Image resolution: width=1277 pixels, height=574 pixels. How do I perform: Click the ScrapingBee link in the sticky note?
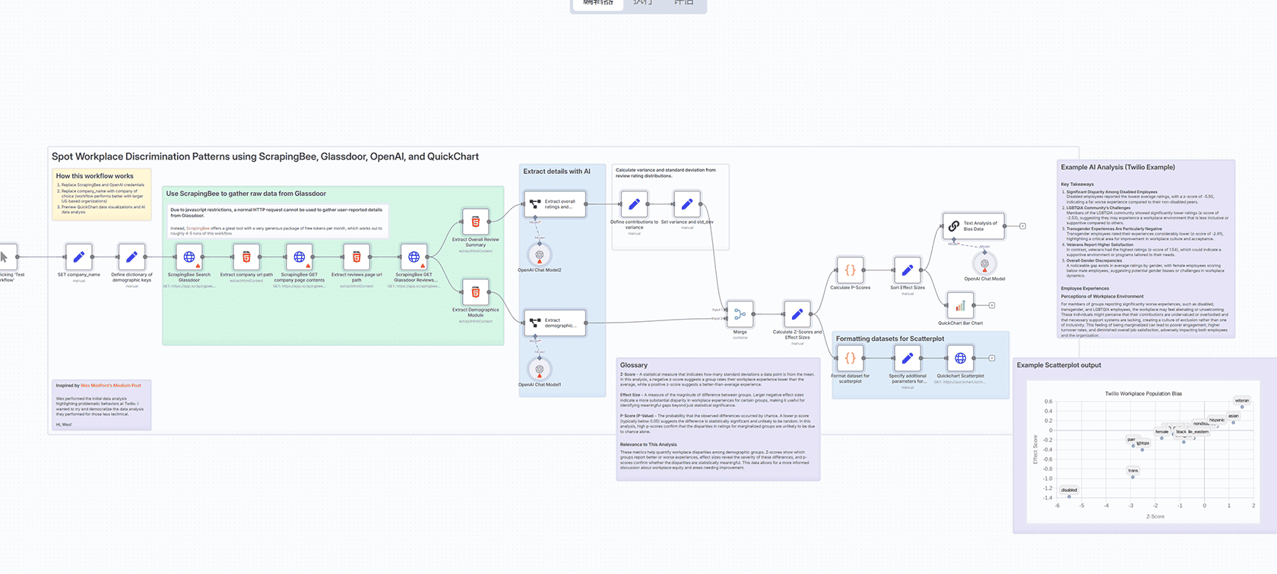point(198,229)
